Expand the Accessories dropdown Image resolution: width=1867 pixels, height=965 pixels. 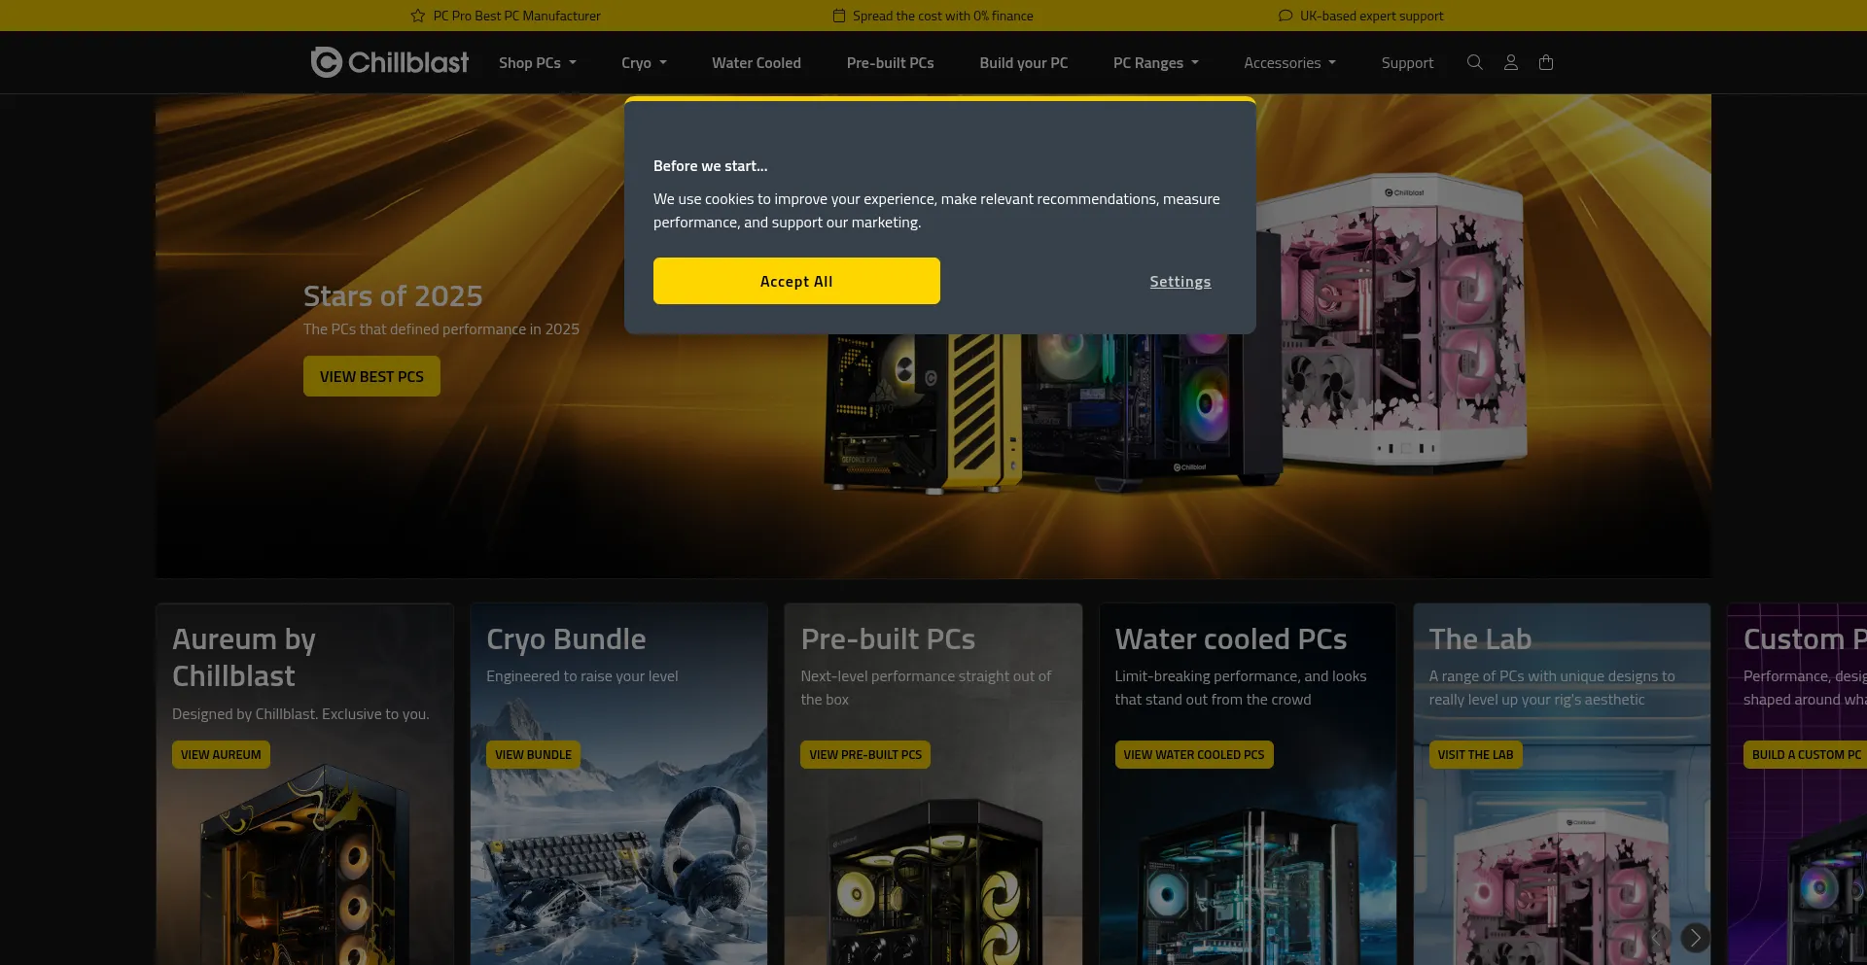point(1290,62)
